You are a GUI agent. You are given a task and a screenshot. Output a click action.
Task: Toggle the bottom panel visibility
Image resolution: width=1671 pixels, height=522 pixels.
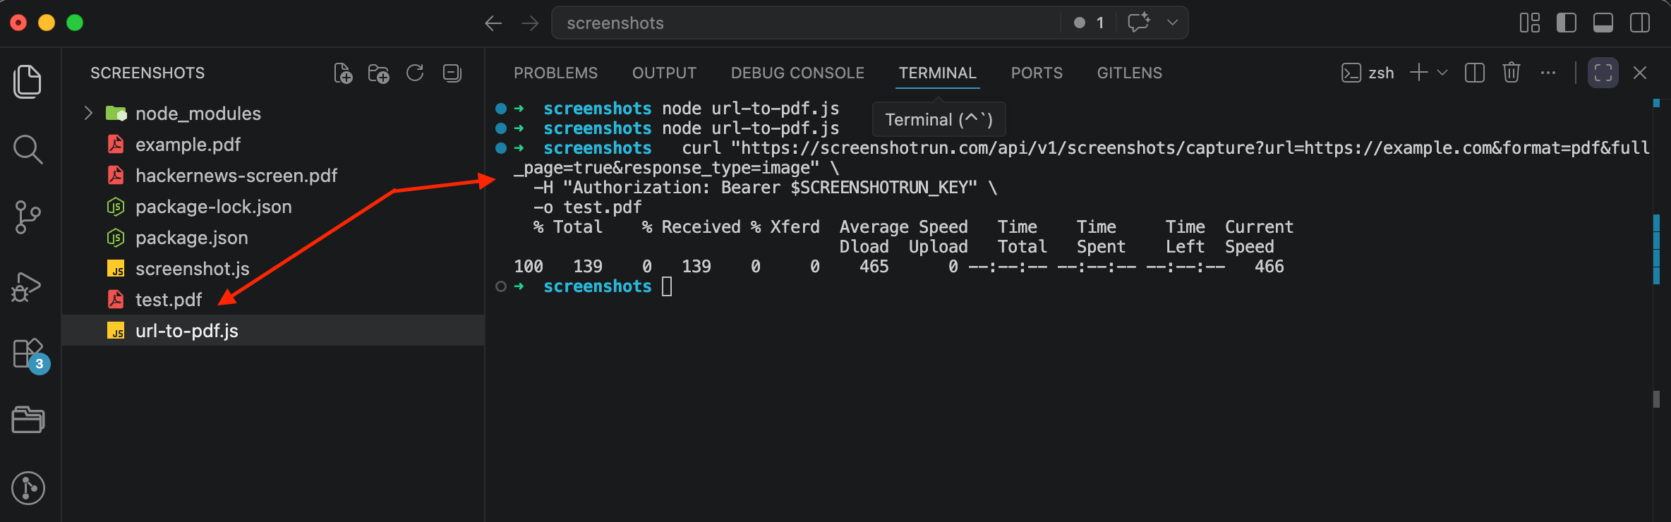[x=1603, y=23]
